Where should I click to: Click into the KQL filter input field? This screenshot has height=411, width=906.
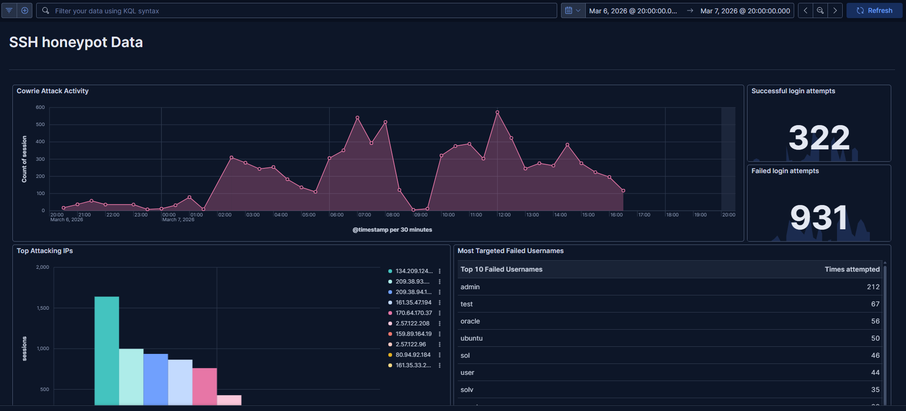tap(300, 10)
